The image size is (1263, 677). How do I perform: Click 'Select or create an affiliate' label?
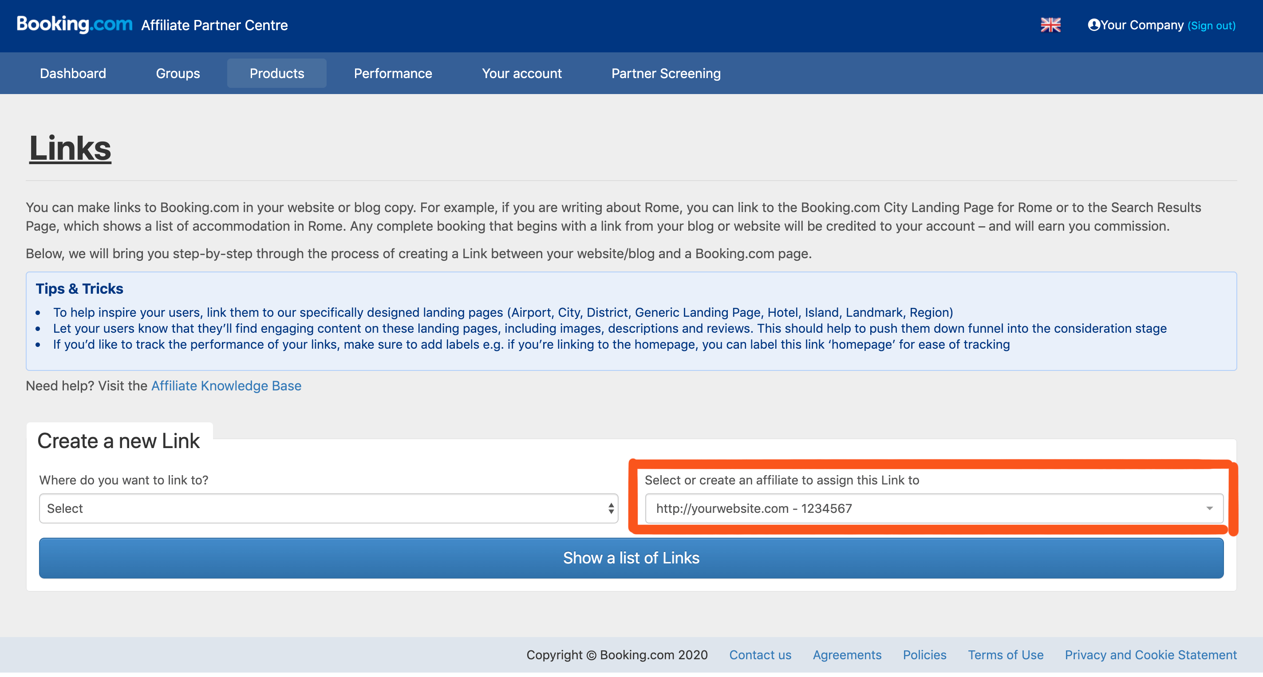point(782,480)
